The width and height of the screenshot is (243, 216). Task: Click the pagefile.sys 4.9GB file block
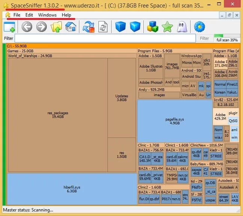[174, 121]
